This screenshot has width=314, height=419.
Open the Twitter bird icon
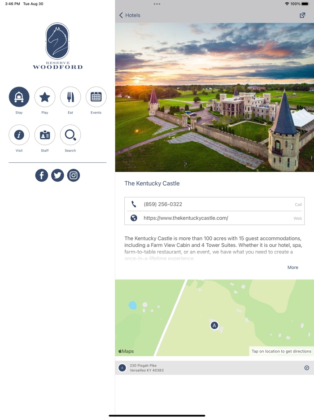pos(57,175)
